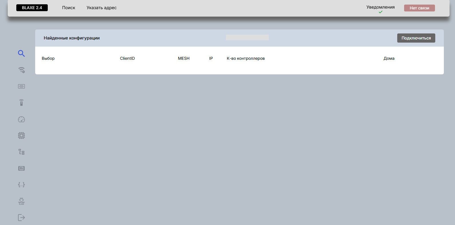The width and height of the screenshot is (455, 225).
Task: Select the news card icon in sidebar
Action: coord(21,168)
